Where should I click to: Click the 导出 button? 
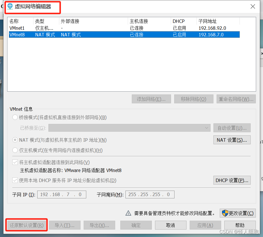99,225
